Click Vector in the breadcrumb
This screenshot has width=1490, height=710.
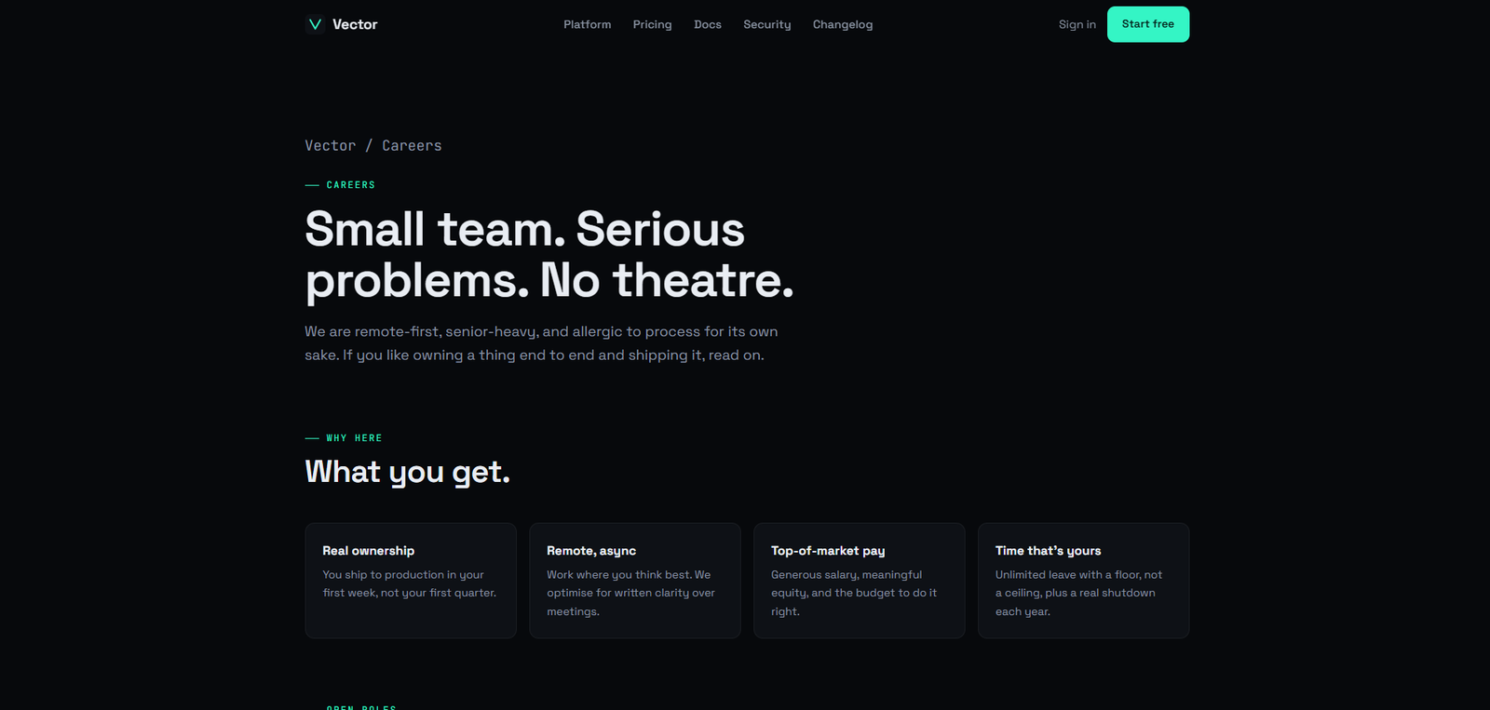[331, 145]
